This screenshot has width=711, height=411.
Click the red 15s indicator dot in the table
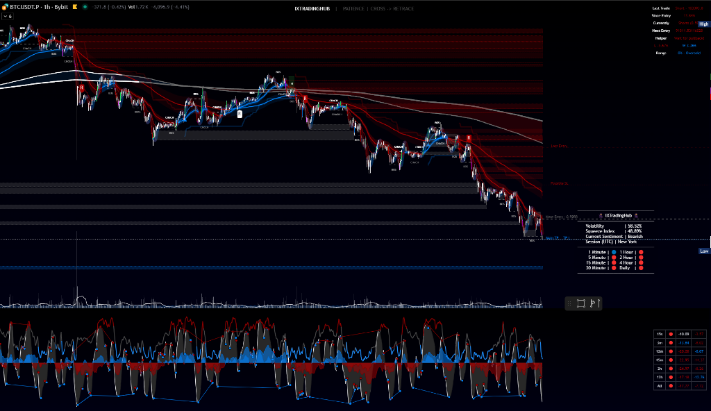(671, 334)
